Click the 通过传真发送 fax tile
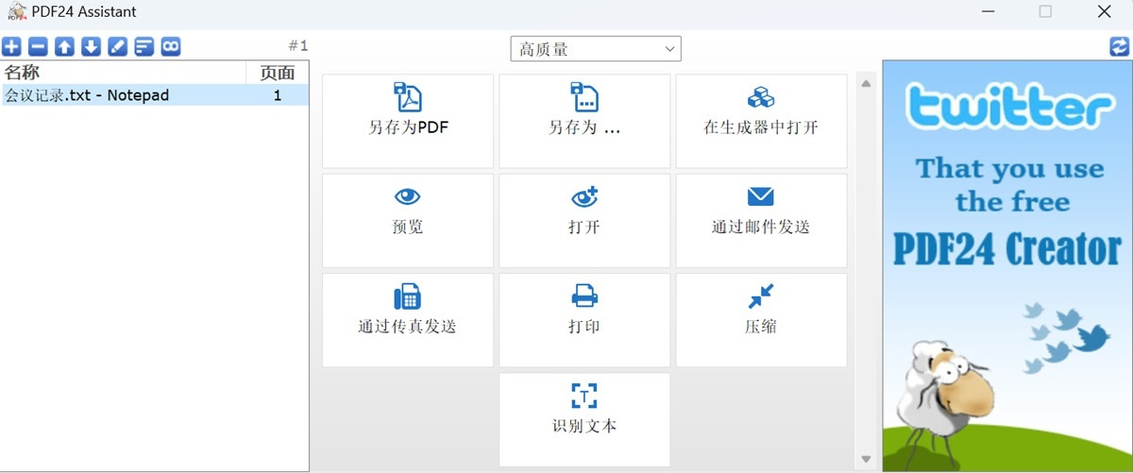The height and width of the screenshot is (473, 1133). 408,320
